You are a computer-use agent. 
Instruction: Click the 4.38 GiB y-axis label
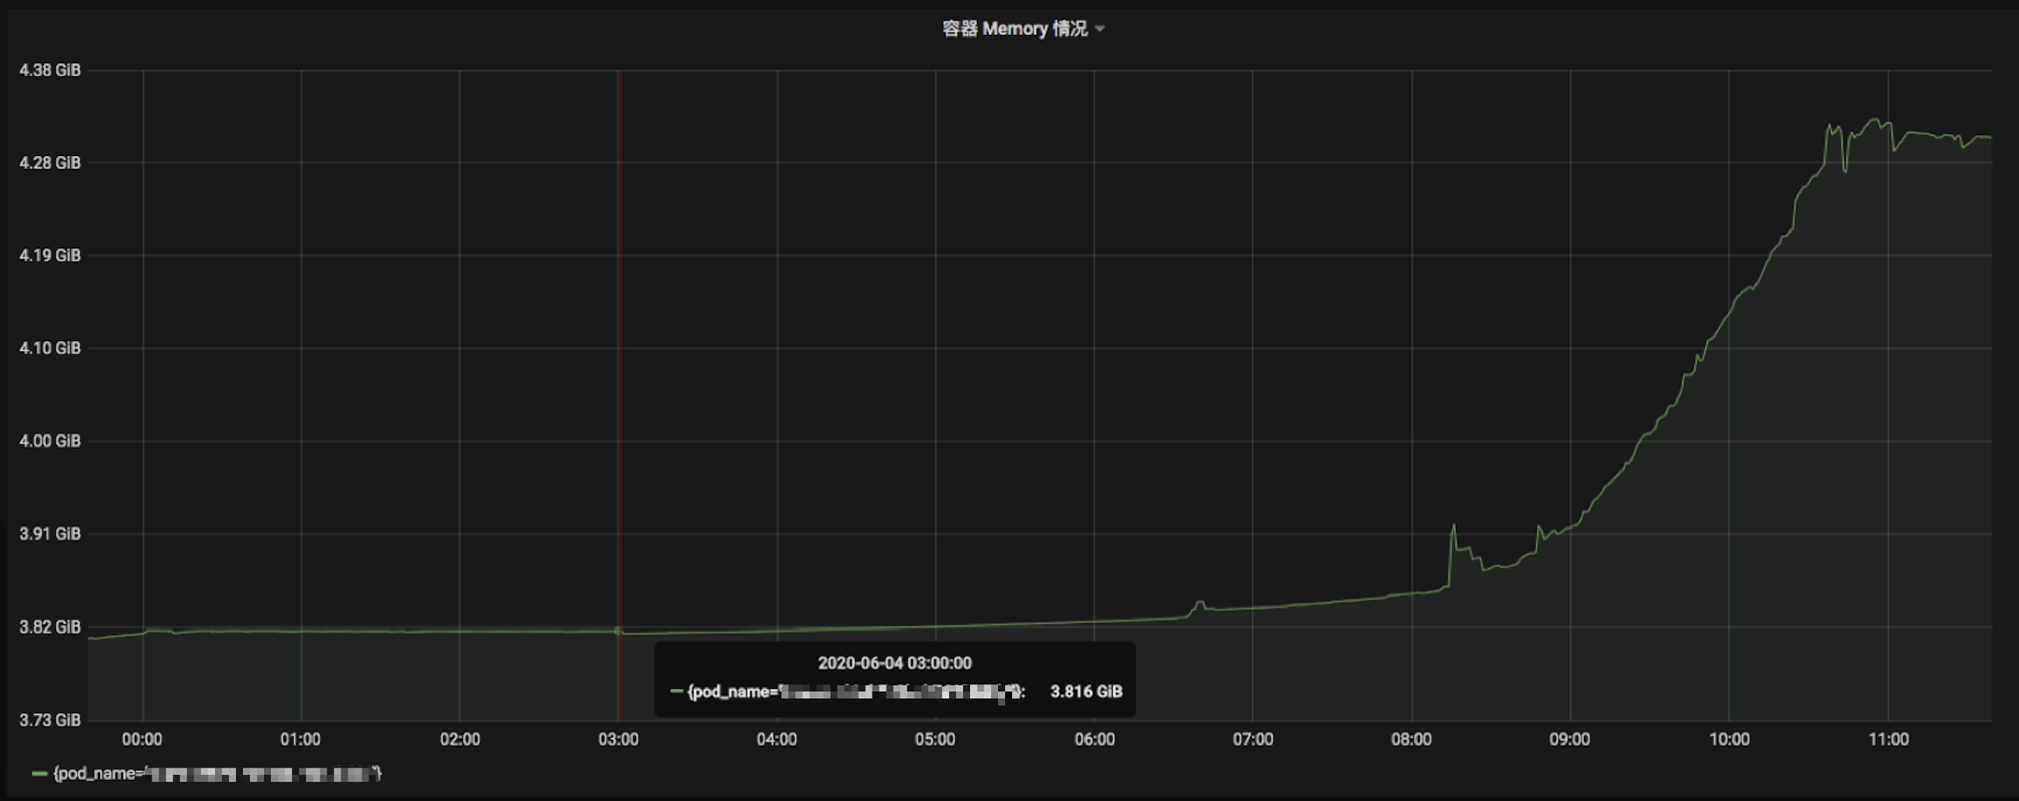click(x=50, y=70)
